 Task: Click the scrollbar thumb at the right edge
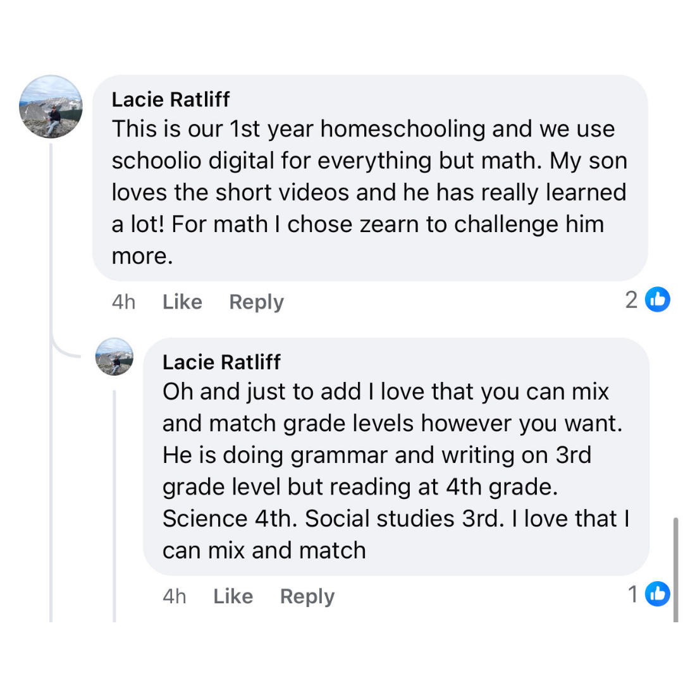pos(676,569)
